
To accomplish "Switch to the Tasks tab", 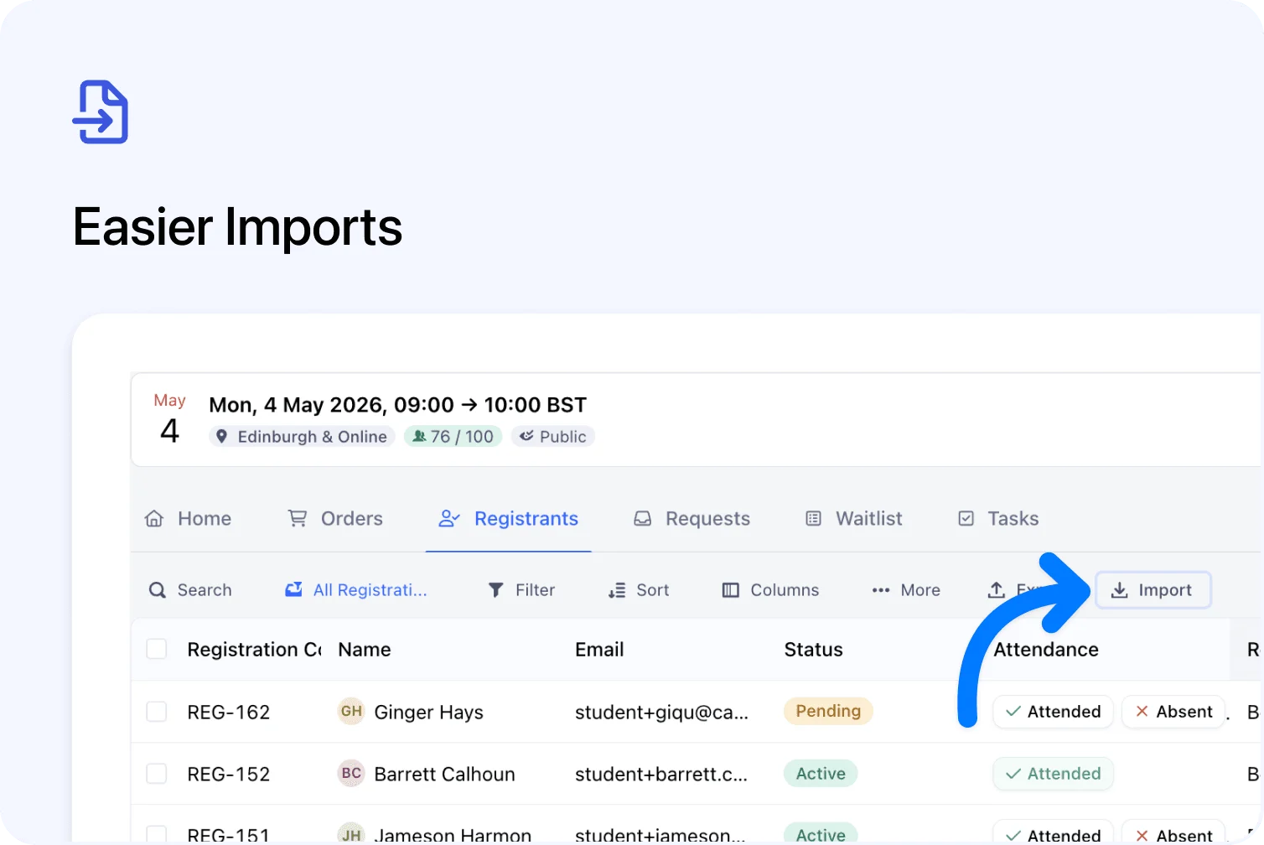I will click(x=997, y=519).
